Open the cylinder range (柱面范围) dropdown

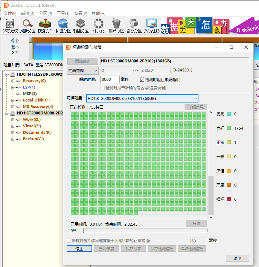click(83, 71)
